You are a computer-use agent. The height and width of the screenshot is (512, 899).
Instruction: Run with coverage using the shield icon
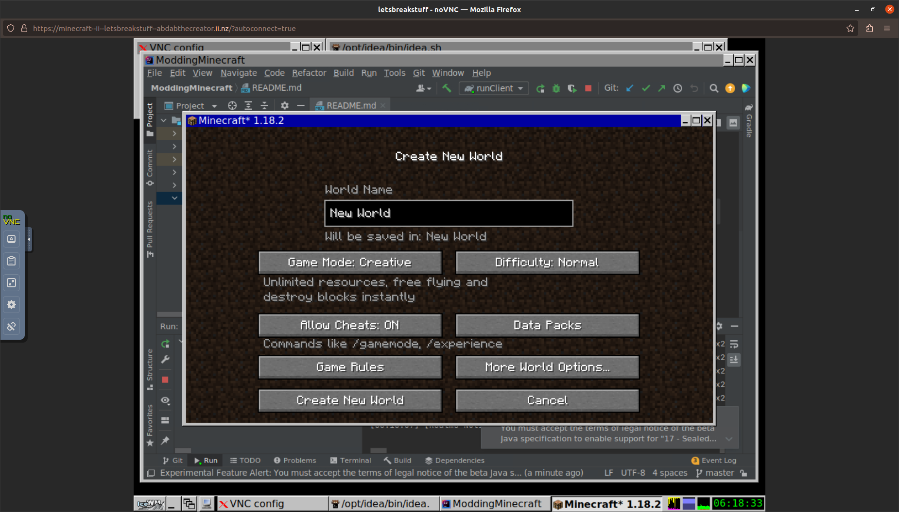572,88
